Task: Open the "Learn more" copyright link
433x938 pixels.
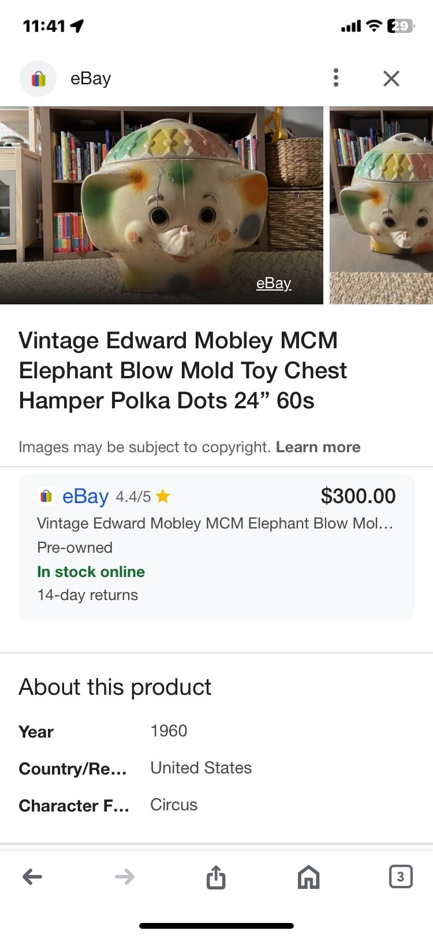Action: point(318,447)
